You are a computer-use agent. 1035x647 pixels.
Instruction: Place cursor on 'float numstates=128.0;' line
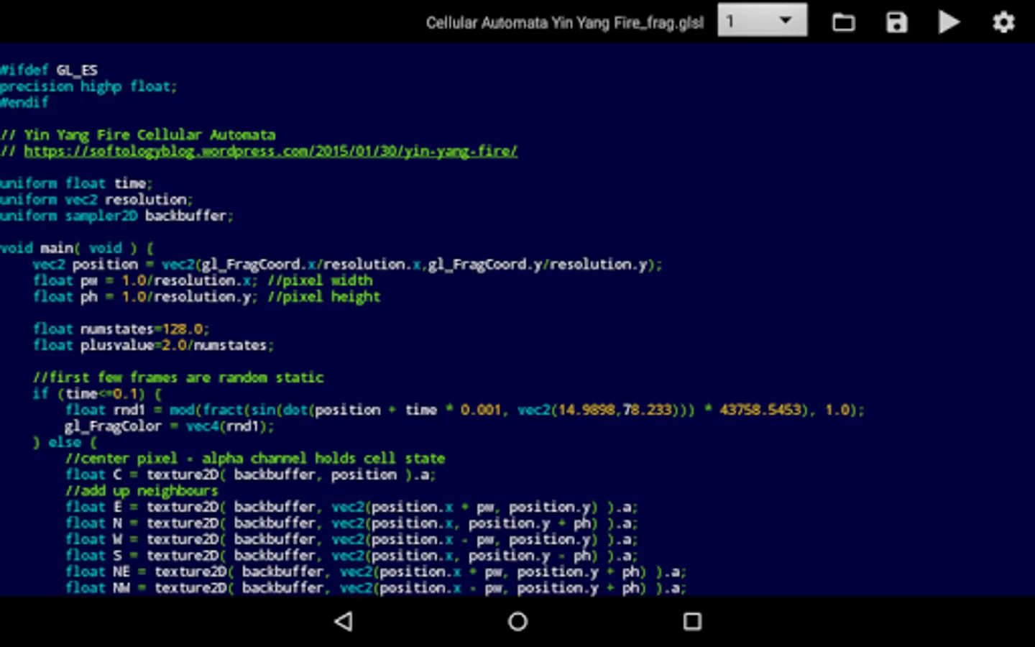pyautogui.click(x=121, y=329)
